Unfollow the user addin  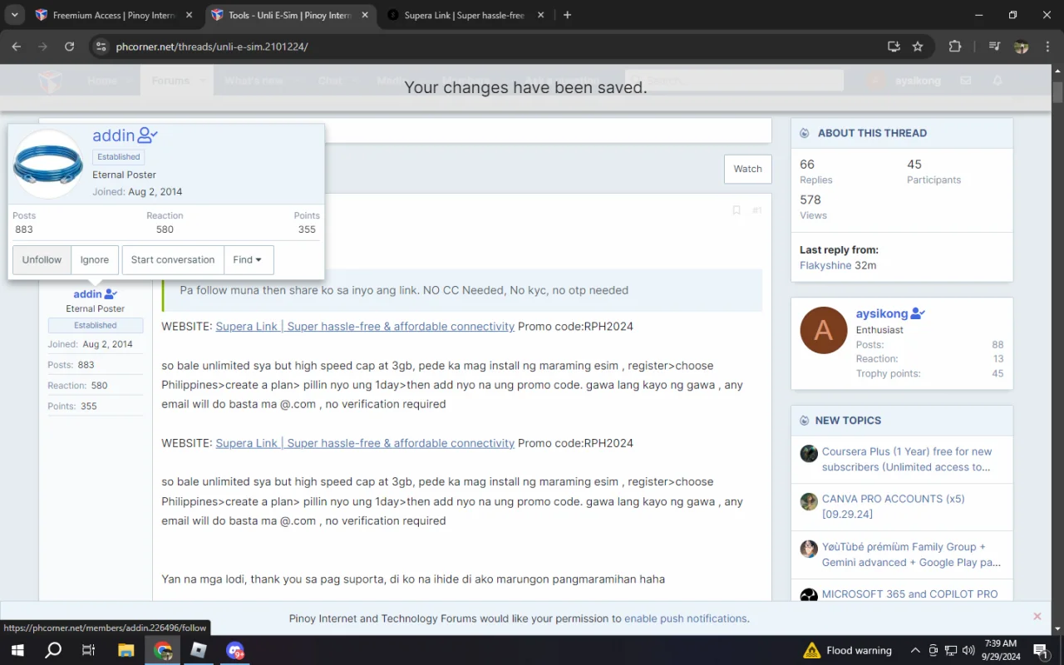pos(42,259)
